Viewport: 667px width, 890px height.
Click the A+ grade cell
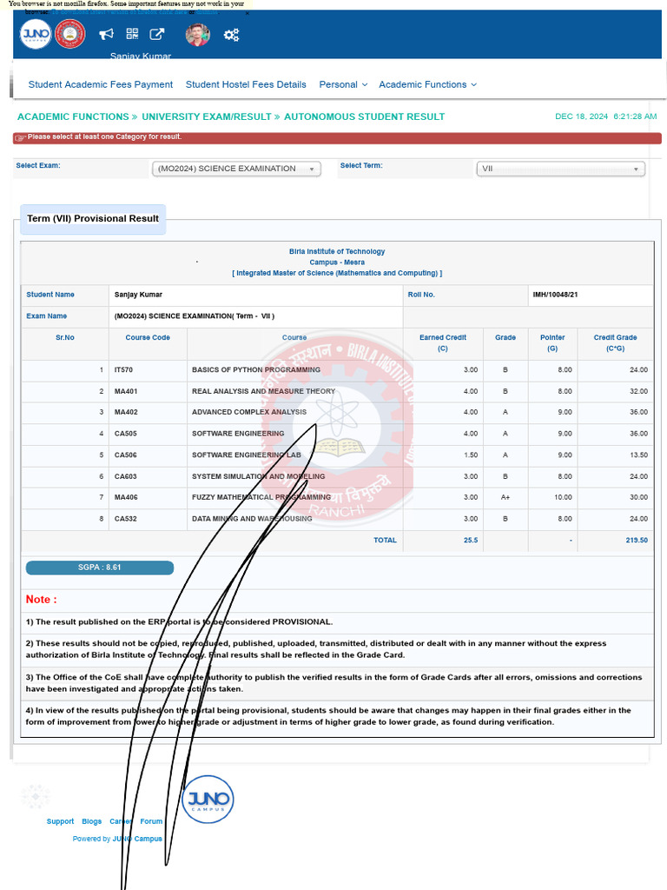tap(505, 497)
